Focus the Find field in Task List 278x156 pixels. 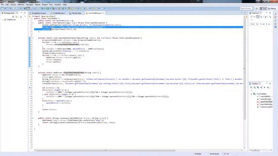click(x=254, y=24)
